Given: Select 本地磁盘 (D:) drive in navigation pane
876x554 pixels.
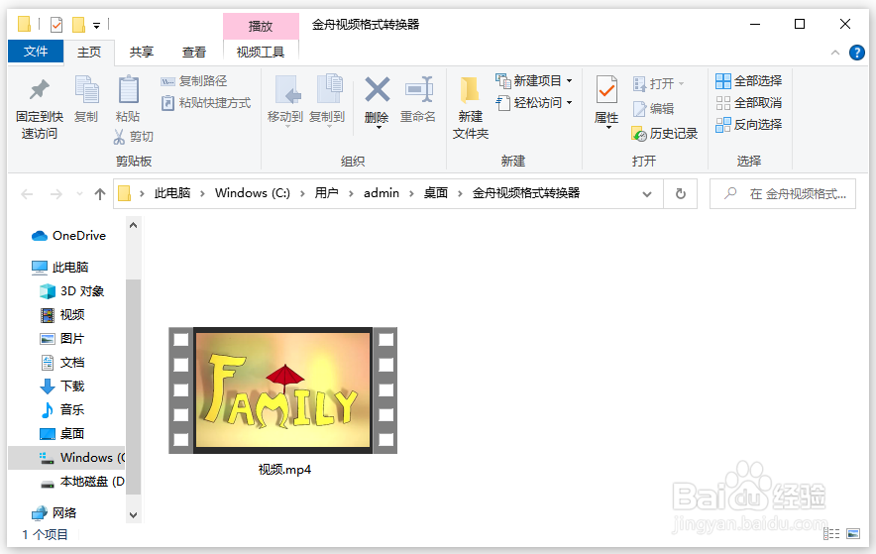Looking at the screenshot, I should 82,482.
